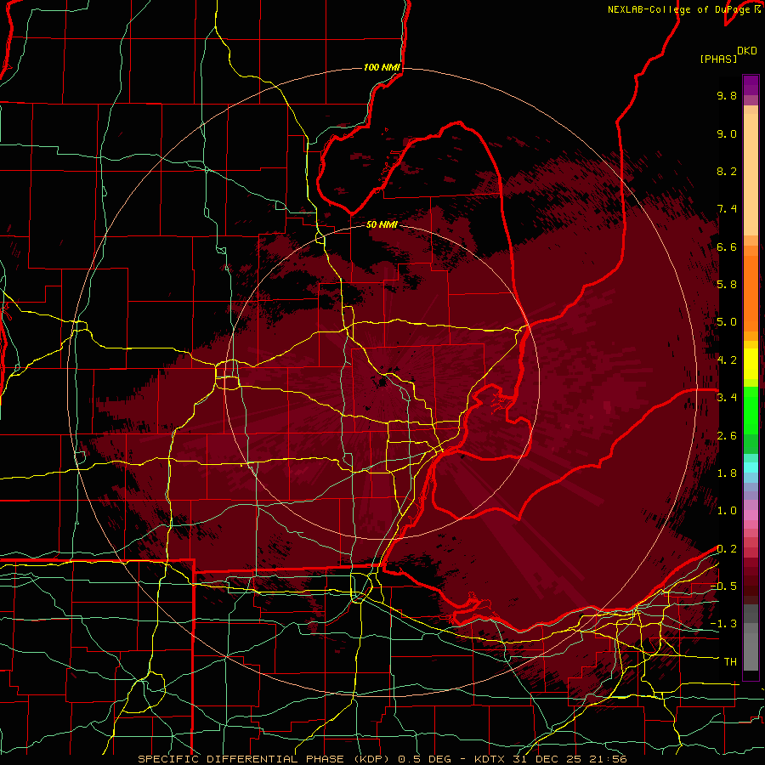This screenshot has width=765, height=765.
Task: Click the "2.6" scale value
Action: click(727, 436)
